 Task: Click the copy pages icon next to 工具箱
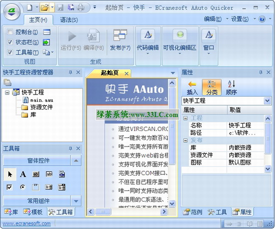pyautogui.click(x=46, y=52)
